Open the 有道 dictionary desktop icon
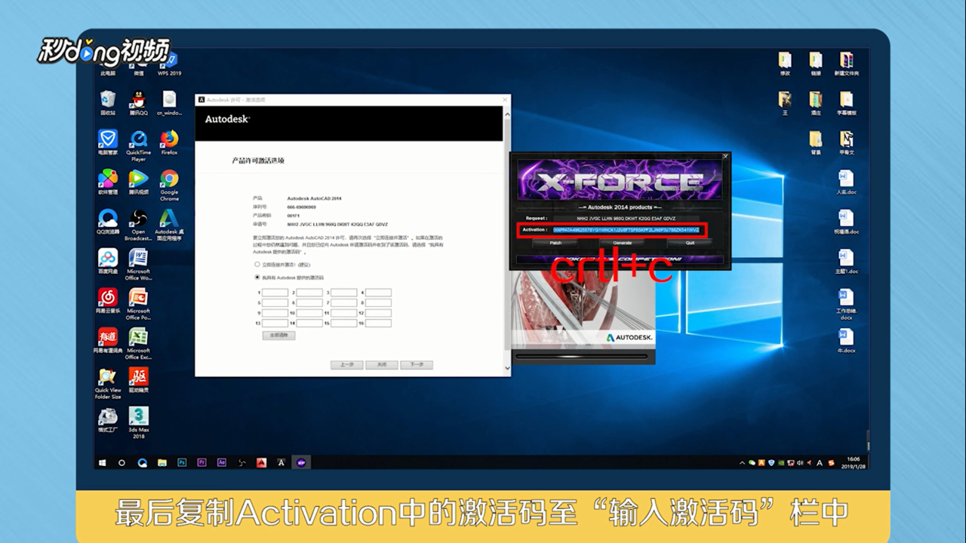966x543 pixels. pyautogui.click(x=107, y=340)
